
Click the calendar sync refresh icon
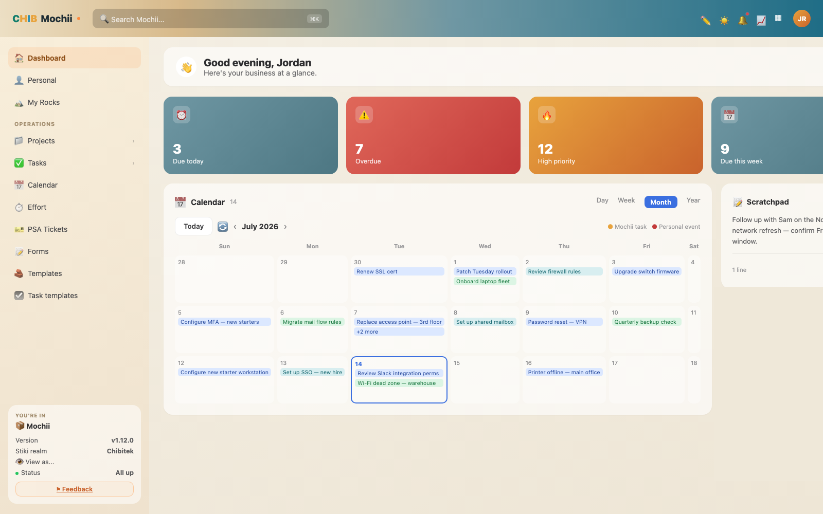coord(223,227)
